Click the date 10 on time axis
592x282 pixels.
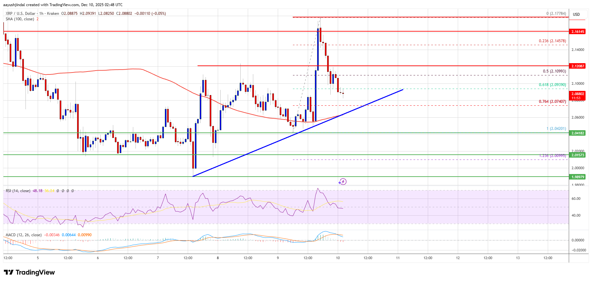(x=338, y=258)
